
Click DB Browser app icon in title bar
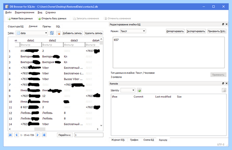[7, 7]
